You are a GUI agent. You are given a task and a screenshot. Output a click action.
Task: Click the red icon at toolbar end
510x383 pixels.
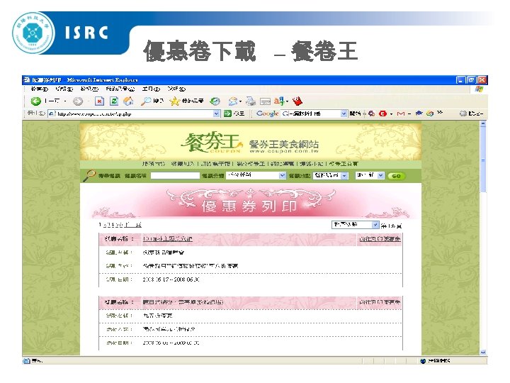point(297,101)
